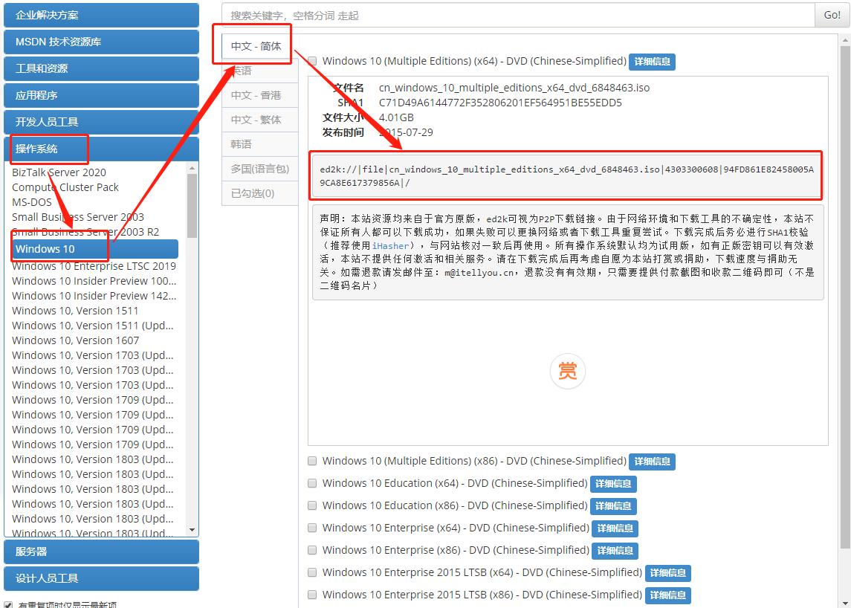Check Windows 10 Enterprise x64 checkbox

tap(312, 528)
